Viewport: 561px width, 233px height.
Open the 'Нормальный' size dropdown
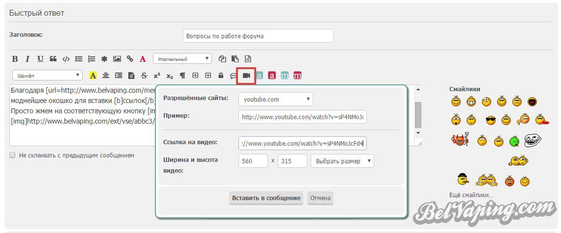[182, 59]
